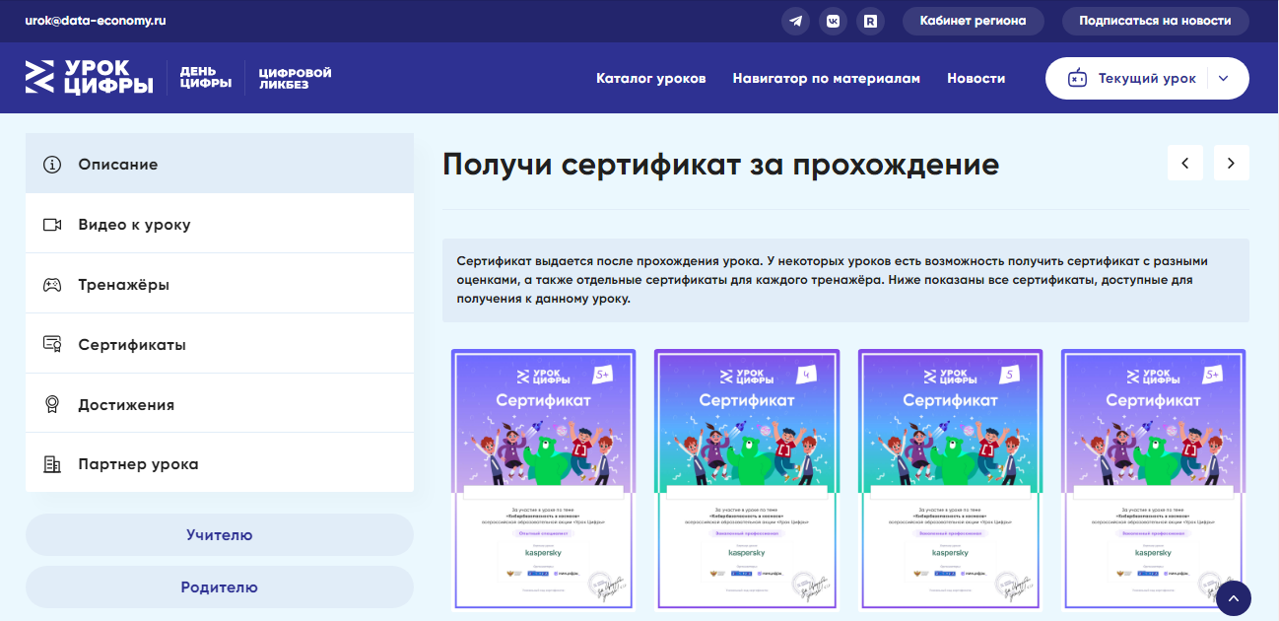Go to the previous slide arrow
Image resolution: width=1279 pixels, height=621 pixels.
point(1184,164)
